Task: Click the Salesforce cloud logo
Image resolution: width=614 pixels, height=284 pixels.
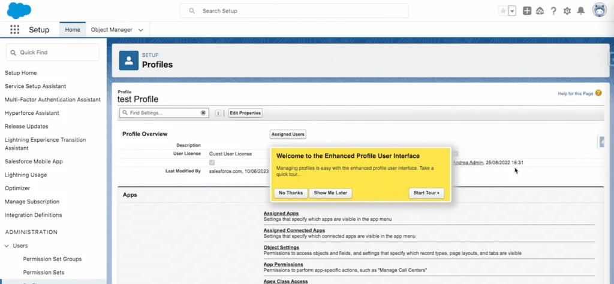Action: [x=19, y=11]
